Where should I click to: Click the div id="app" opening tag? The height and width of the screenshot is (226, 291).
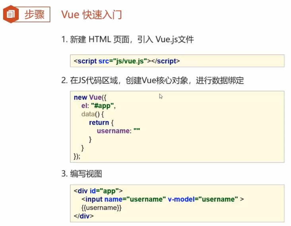click(98, 191)
